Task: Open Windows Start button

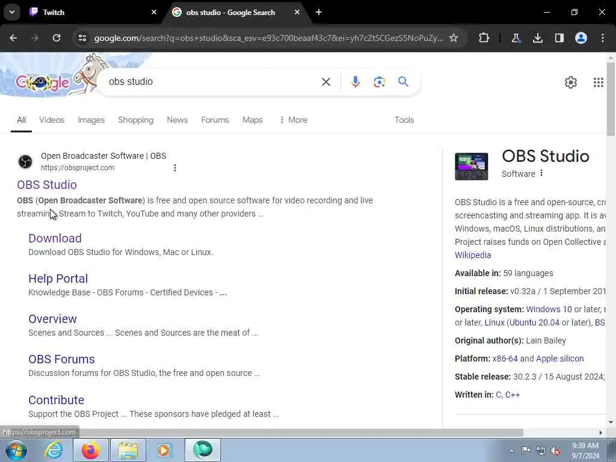Action: coord(16,450)
